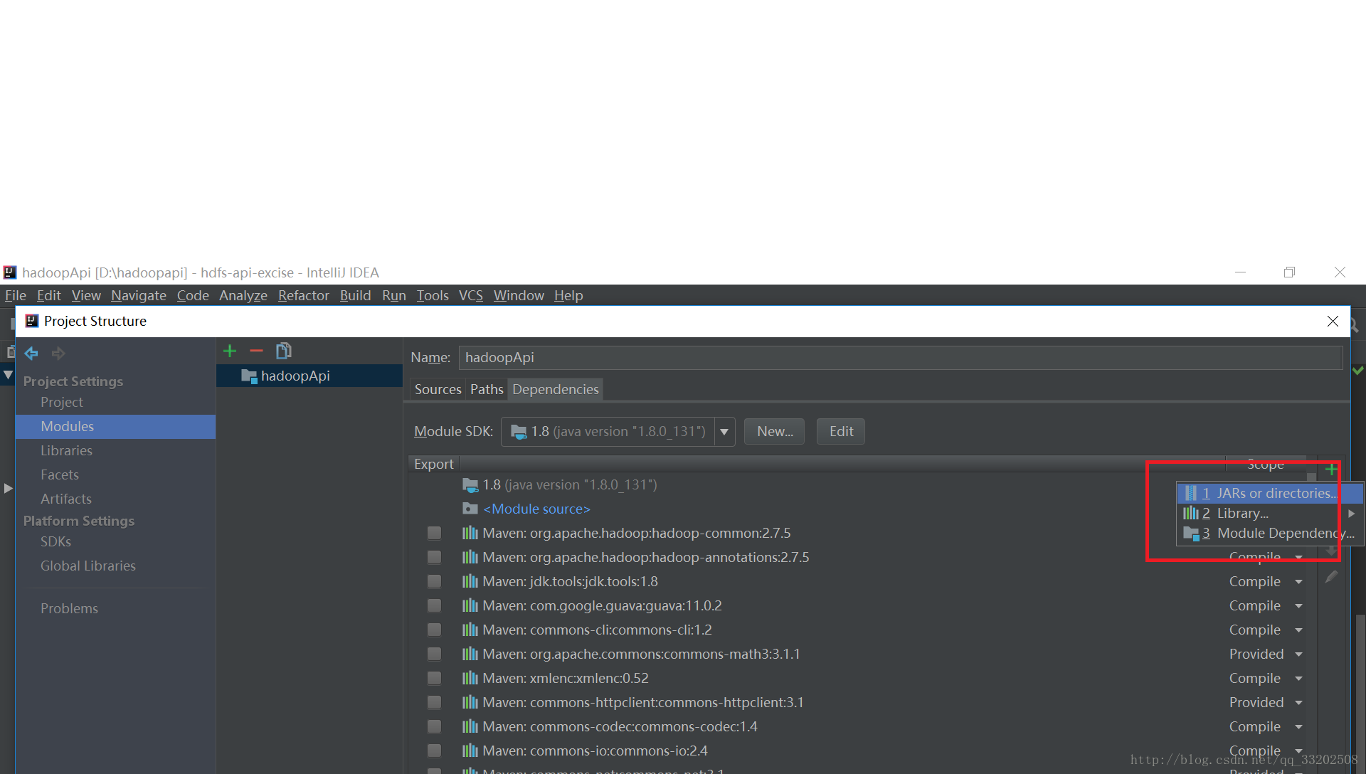
Task: Click the New... SDK button
Action: (774, 431)
